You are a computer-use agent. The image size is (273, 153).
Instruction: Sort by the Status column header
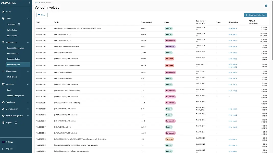point(167,22)
